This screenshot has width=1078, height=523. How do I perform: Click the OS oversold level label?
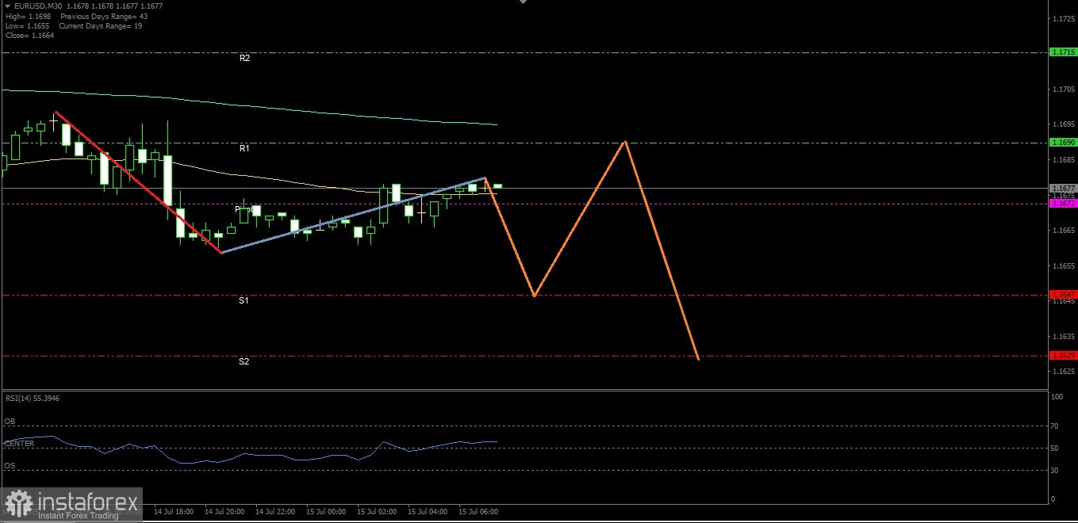(9, 466)
